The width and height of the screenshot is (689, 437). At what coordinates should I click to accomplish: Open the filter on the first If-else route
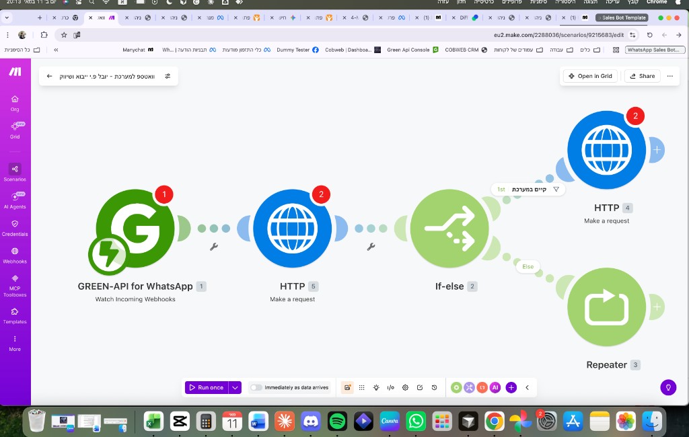[556, 190]
